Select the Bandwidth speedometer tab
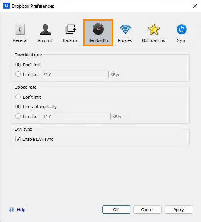The image size is (201, 222). tap(98, 33)
